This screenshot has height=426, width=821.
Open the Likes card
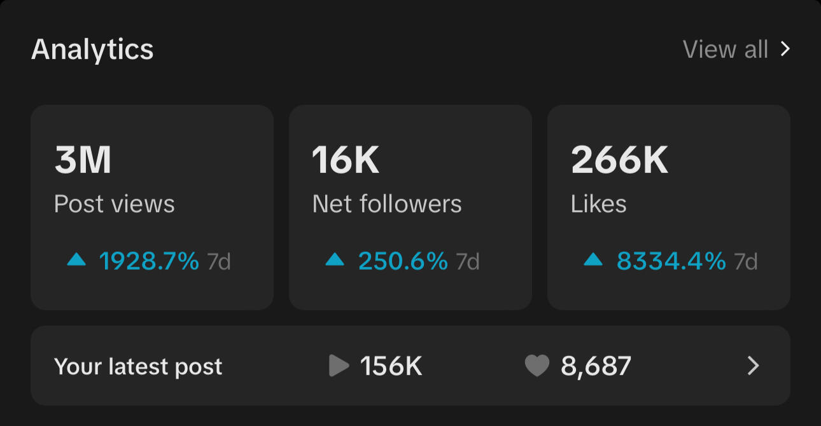tap(669, 207)
